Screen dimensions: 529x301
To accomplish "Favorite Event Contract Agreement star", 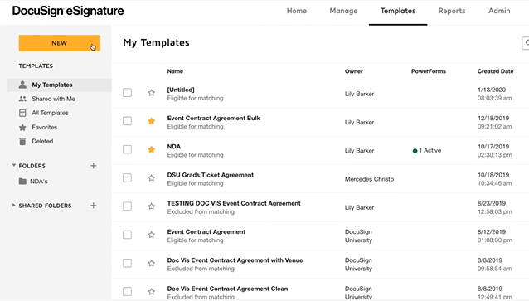I will coord(152,235).
